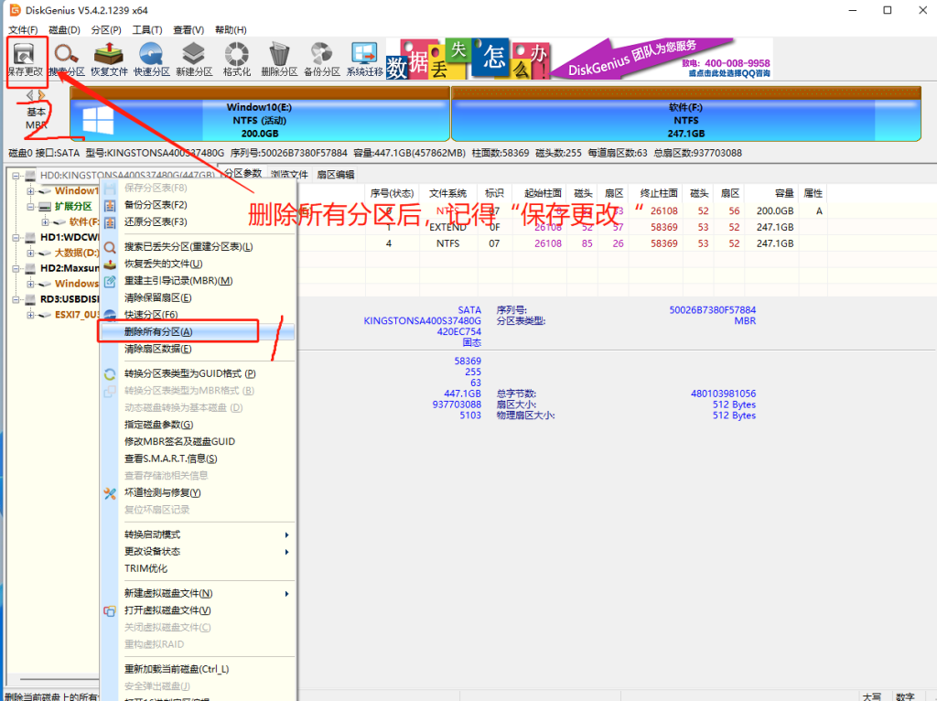
Task: Switch to the 扇区编辑 tab
Action: (x=335, y=175)
